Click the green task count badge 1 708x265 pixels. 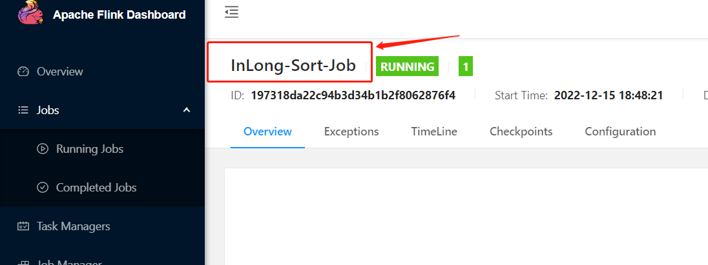(x=466, y=66)
